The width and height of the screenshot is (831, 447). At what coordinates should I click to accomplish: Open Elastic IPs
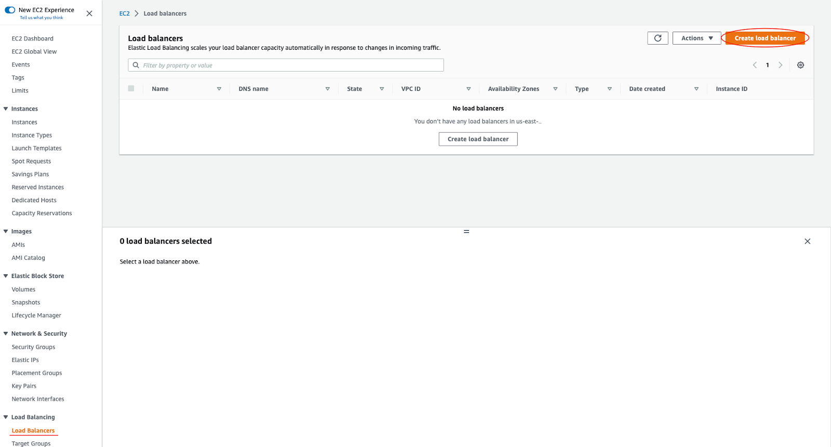click(25, 360)
